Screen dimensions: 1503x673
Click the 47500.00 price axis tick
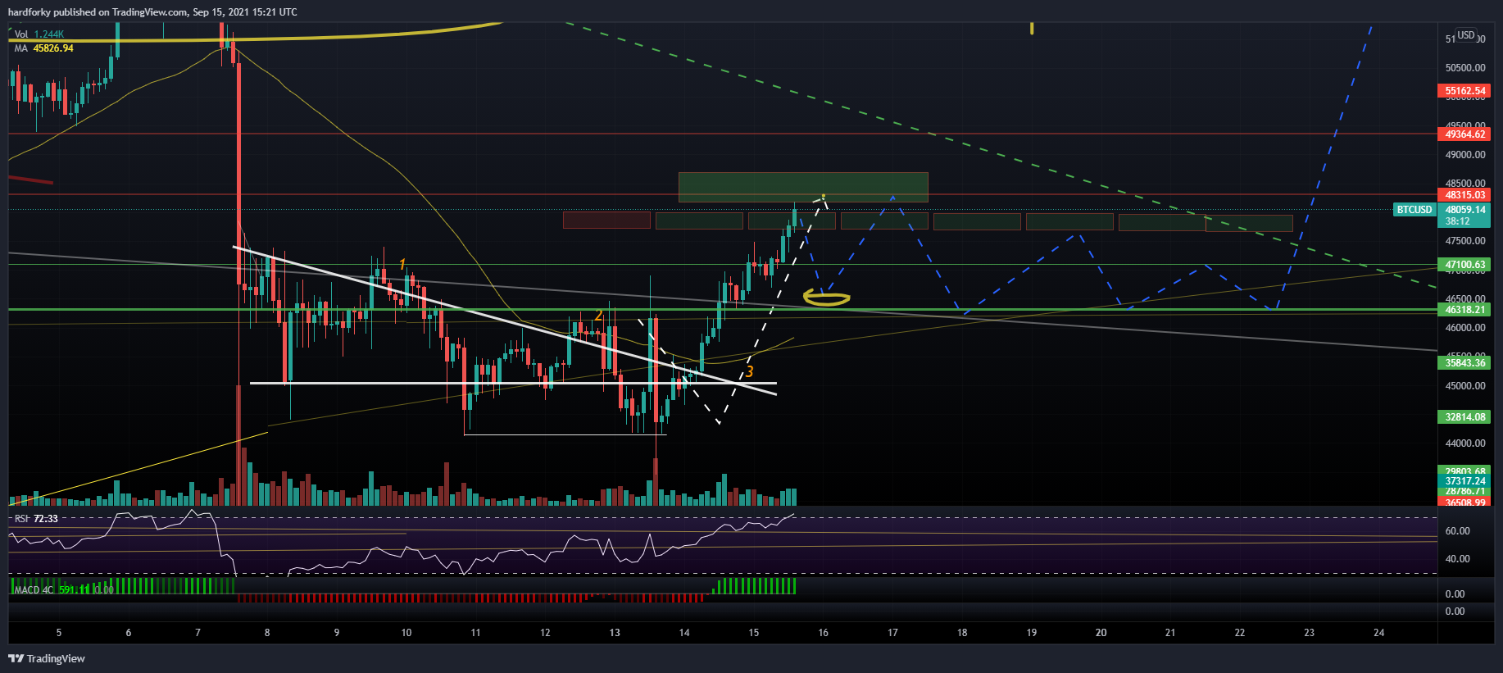click(1465, 241)
